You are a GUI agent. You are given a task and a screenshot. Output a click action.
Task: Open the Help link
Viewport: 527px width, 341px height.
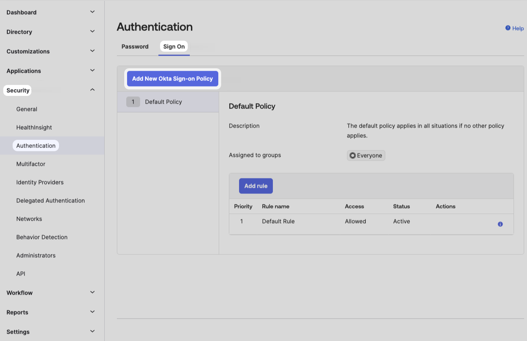518,28
